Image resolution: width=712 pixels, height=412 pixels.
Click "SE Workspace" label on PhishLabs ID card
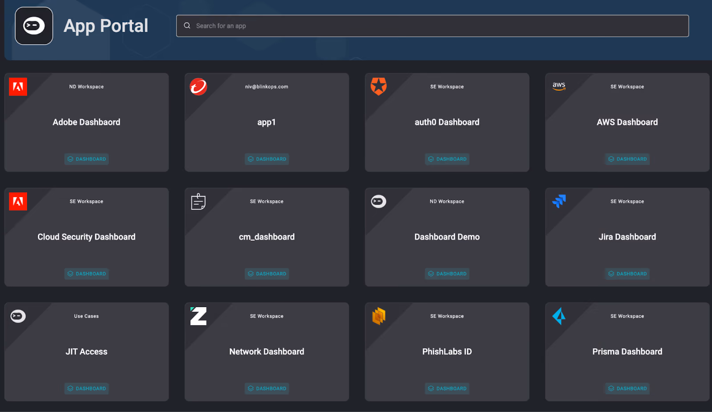click(x=447, y=316)
